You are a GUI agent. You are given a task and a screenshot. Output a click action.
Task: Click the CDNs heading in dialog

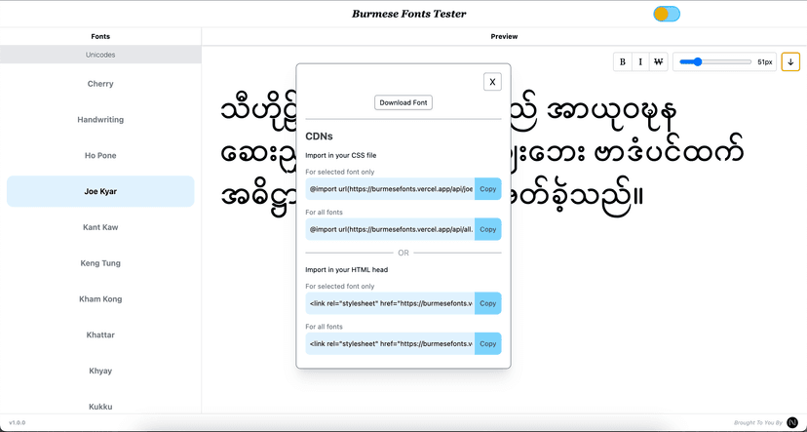coord(319,137)
